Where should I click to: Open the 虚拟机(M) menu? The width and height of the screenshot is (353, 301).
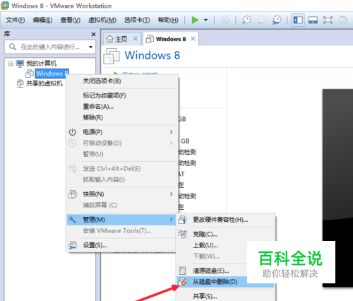pos(102,20)
